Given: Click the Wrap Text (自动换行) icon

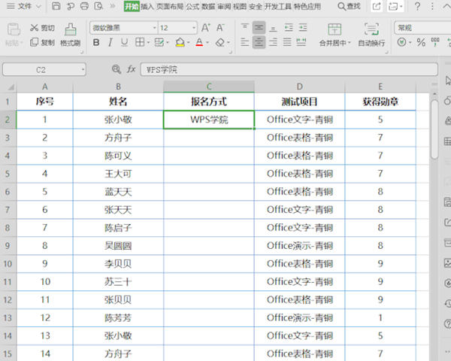Looking at the screenshot, I should (371, 29).
